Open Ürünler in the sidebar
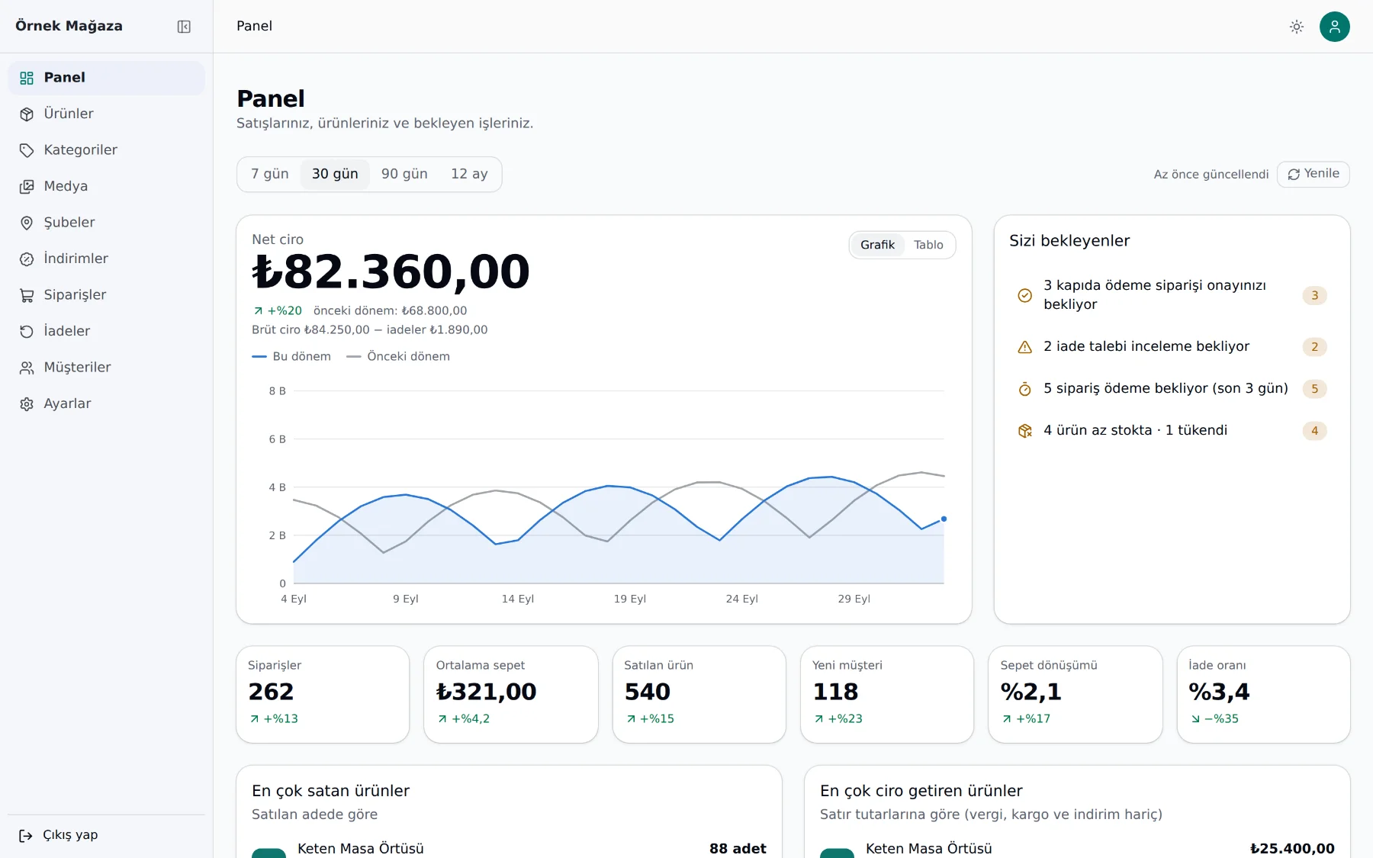Image resolution: width=1373 pixels, height=858 pixels. tap(107, 114)
